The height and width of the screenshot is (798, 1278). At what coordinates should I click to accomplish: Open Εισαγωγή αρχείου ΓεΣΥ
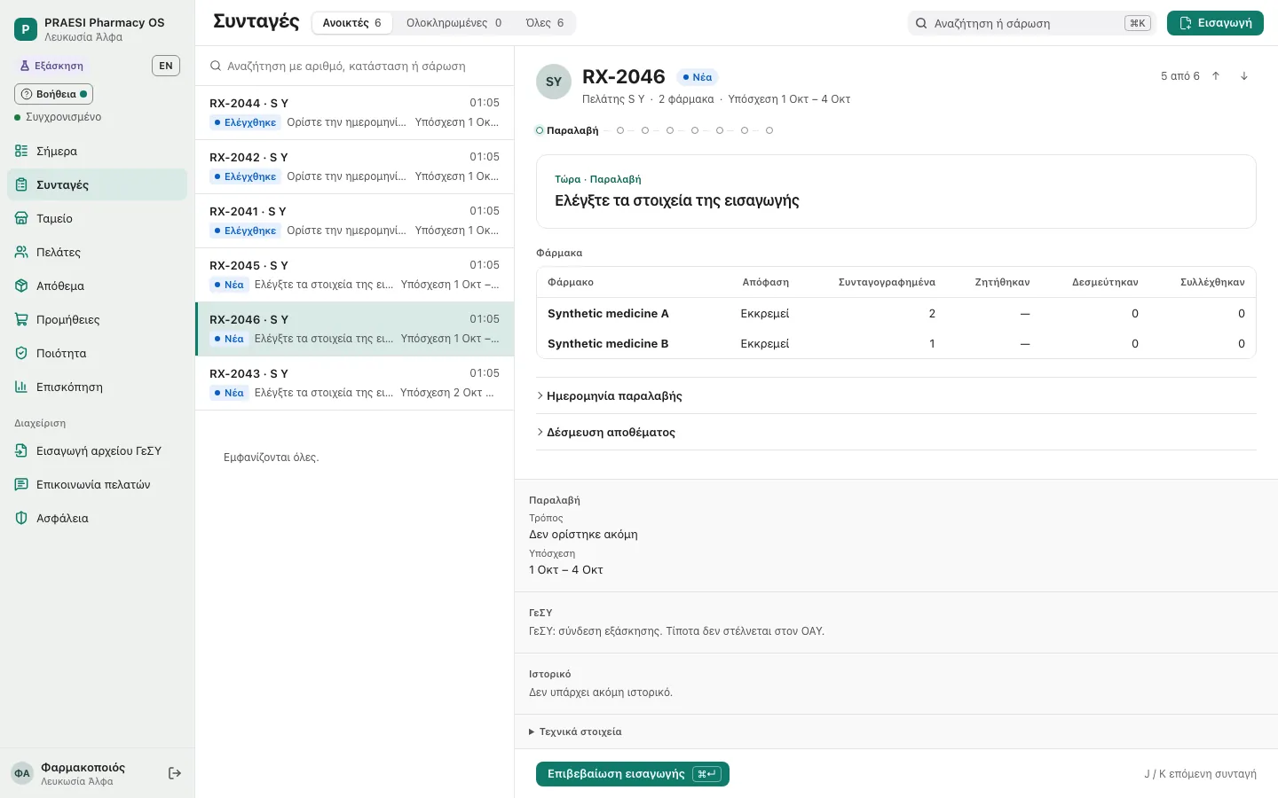(x=98, y=450)
